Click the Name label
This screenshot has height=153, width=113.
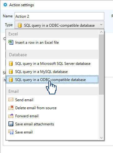click(x=8, y=16)
